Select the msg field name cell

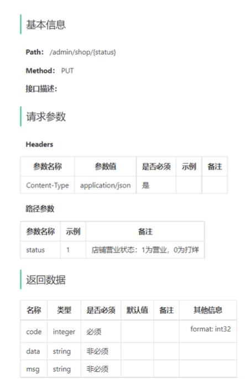pos(34,369)
